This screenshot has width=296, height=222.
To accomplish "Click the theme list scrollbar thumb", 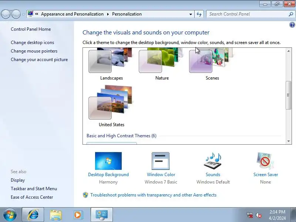I will pyautogui.click(x=288, y=95).
